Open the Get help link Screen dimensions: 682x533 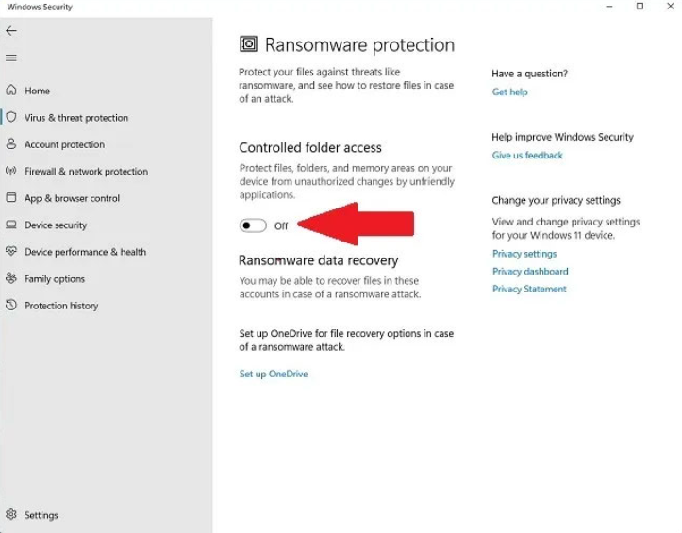509,92
